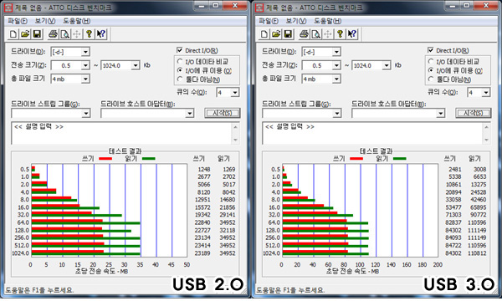Click red 쓰기 legend swatch in USB 2.0 window

click(105, 159)
